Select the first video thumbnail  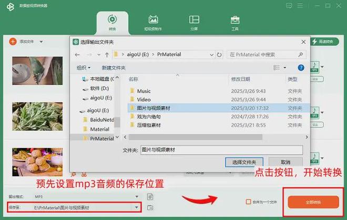pos(37,71)
